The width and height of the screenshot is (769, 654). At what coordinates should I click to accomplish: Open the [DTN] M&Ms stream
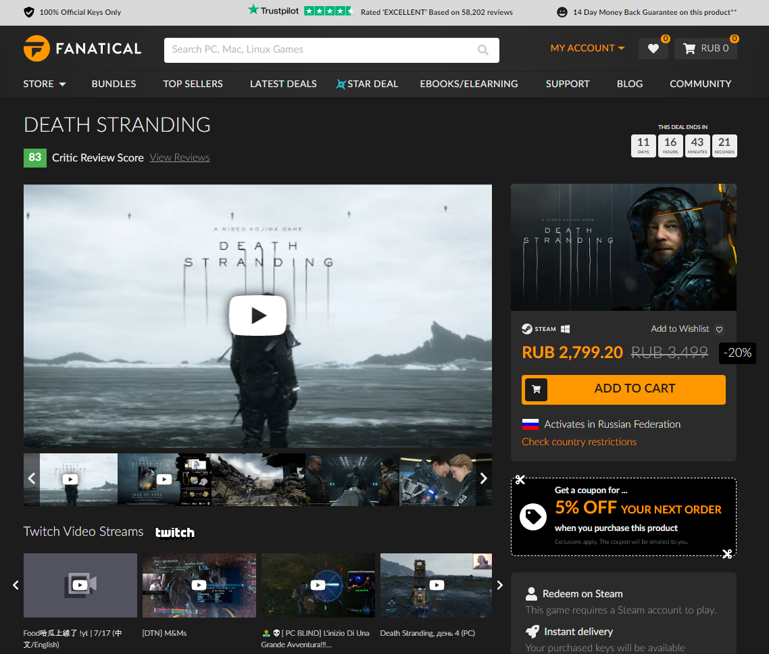[x=199, y=585]
